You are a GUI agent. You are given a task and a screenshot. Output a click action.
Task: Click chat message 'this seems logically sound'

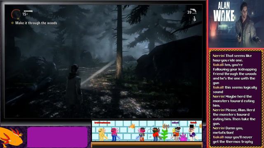coord(235,90)
